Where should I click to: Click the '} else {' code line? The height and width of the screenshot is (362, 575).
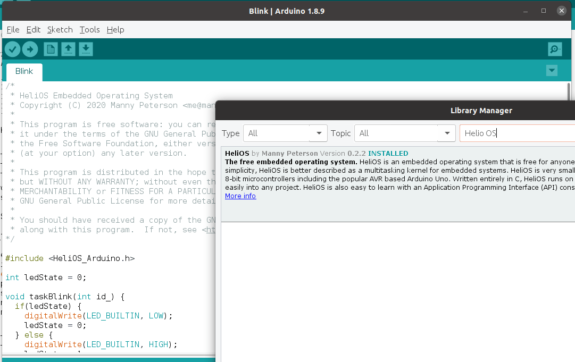(x=34, y=335)
